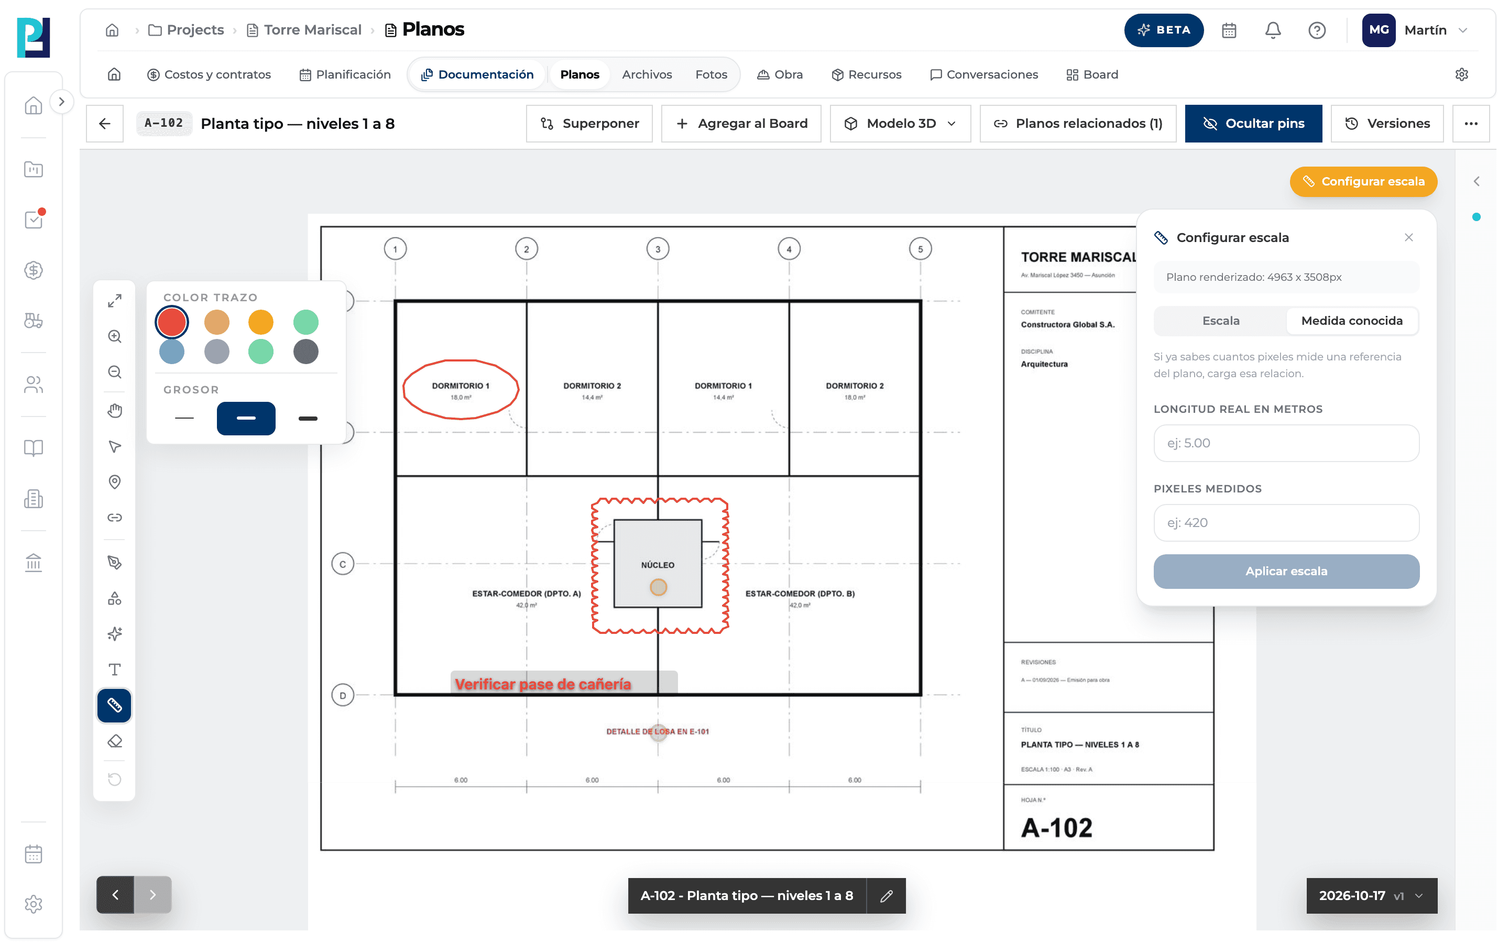Select the link tool in the toolbar
Screen dimensions: 1509x943
114,518
